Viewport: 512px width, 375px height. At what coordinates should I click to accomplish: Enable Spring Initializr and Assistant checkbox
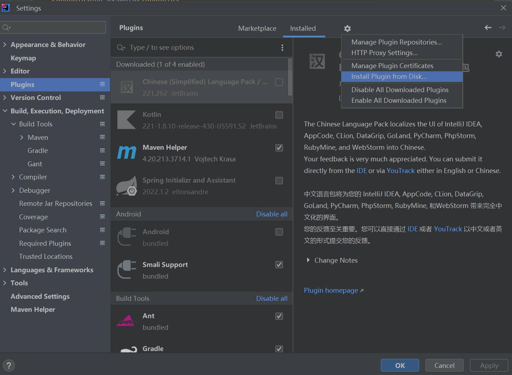[x=279, y=180]
